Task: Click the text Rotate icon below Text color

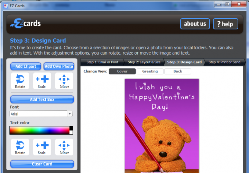Action: click(20, 147)
